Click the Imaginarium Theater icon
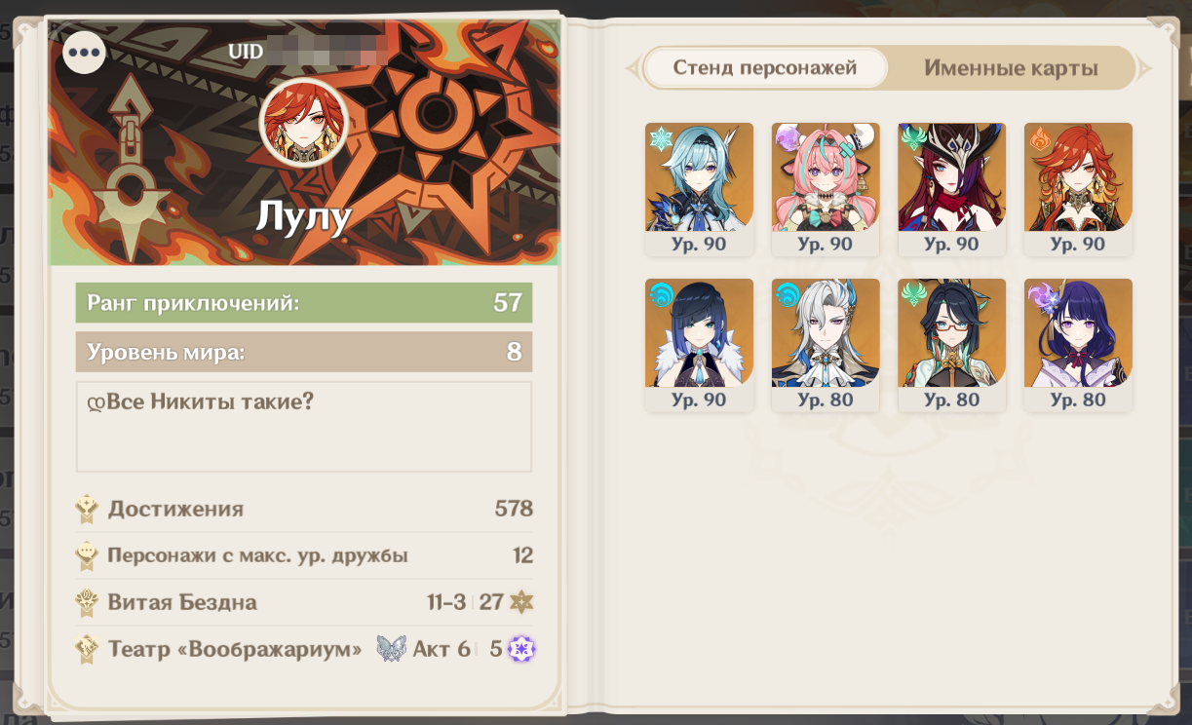The image size is (1192, 725). pos(88,649)
